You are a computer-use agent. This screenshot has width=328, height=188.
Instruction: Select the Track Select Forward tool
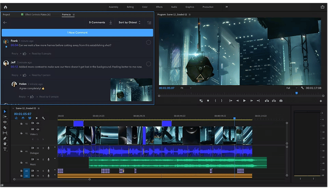pos(5,117)
